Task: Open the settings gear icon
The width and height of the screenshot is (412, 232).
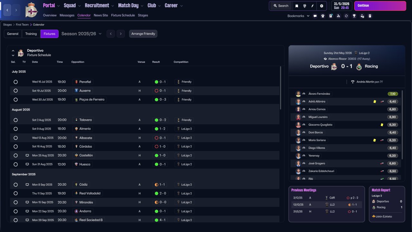Action: [x=322, y=6]
